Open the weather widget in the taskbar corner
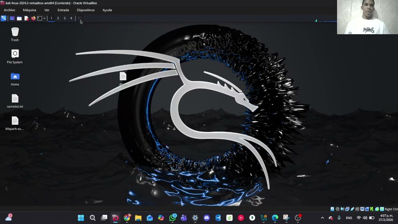The width and height of the screenshot is (398, 224). click(8, 217)
